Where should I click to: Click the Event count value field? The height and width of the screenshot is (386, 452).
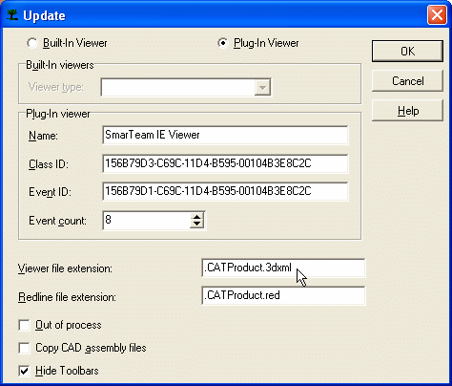point(147,221)
